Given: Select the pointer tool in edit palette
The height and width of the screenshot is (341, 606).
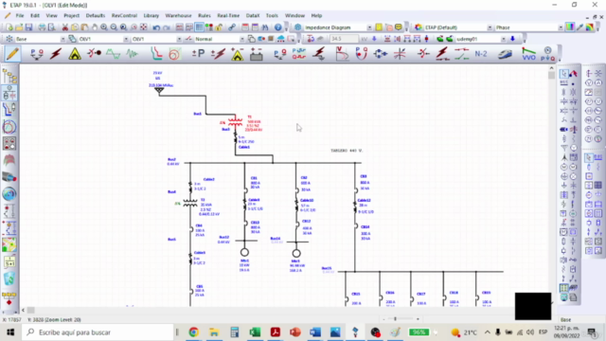Looking at the screenshot, I should tap(564, 74).
